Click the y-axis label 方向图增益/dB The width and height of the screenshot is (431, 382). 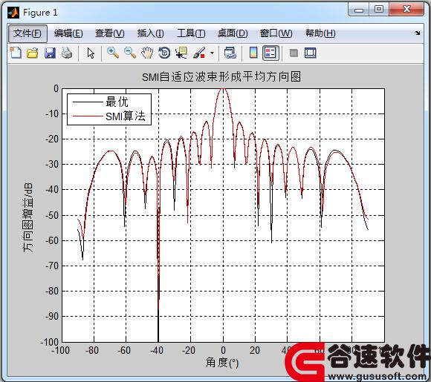27,217
